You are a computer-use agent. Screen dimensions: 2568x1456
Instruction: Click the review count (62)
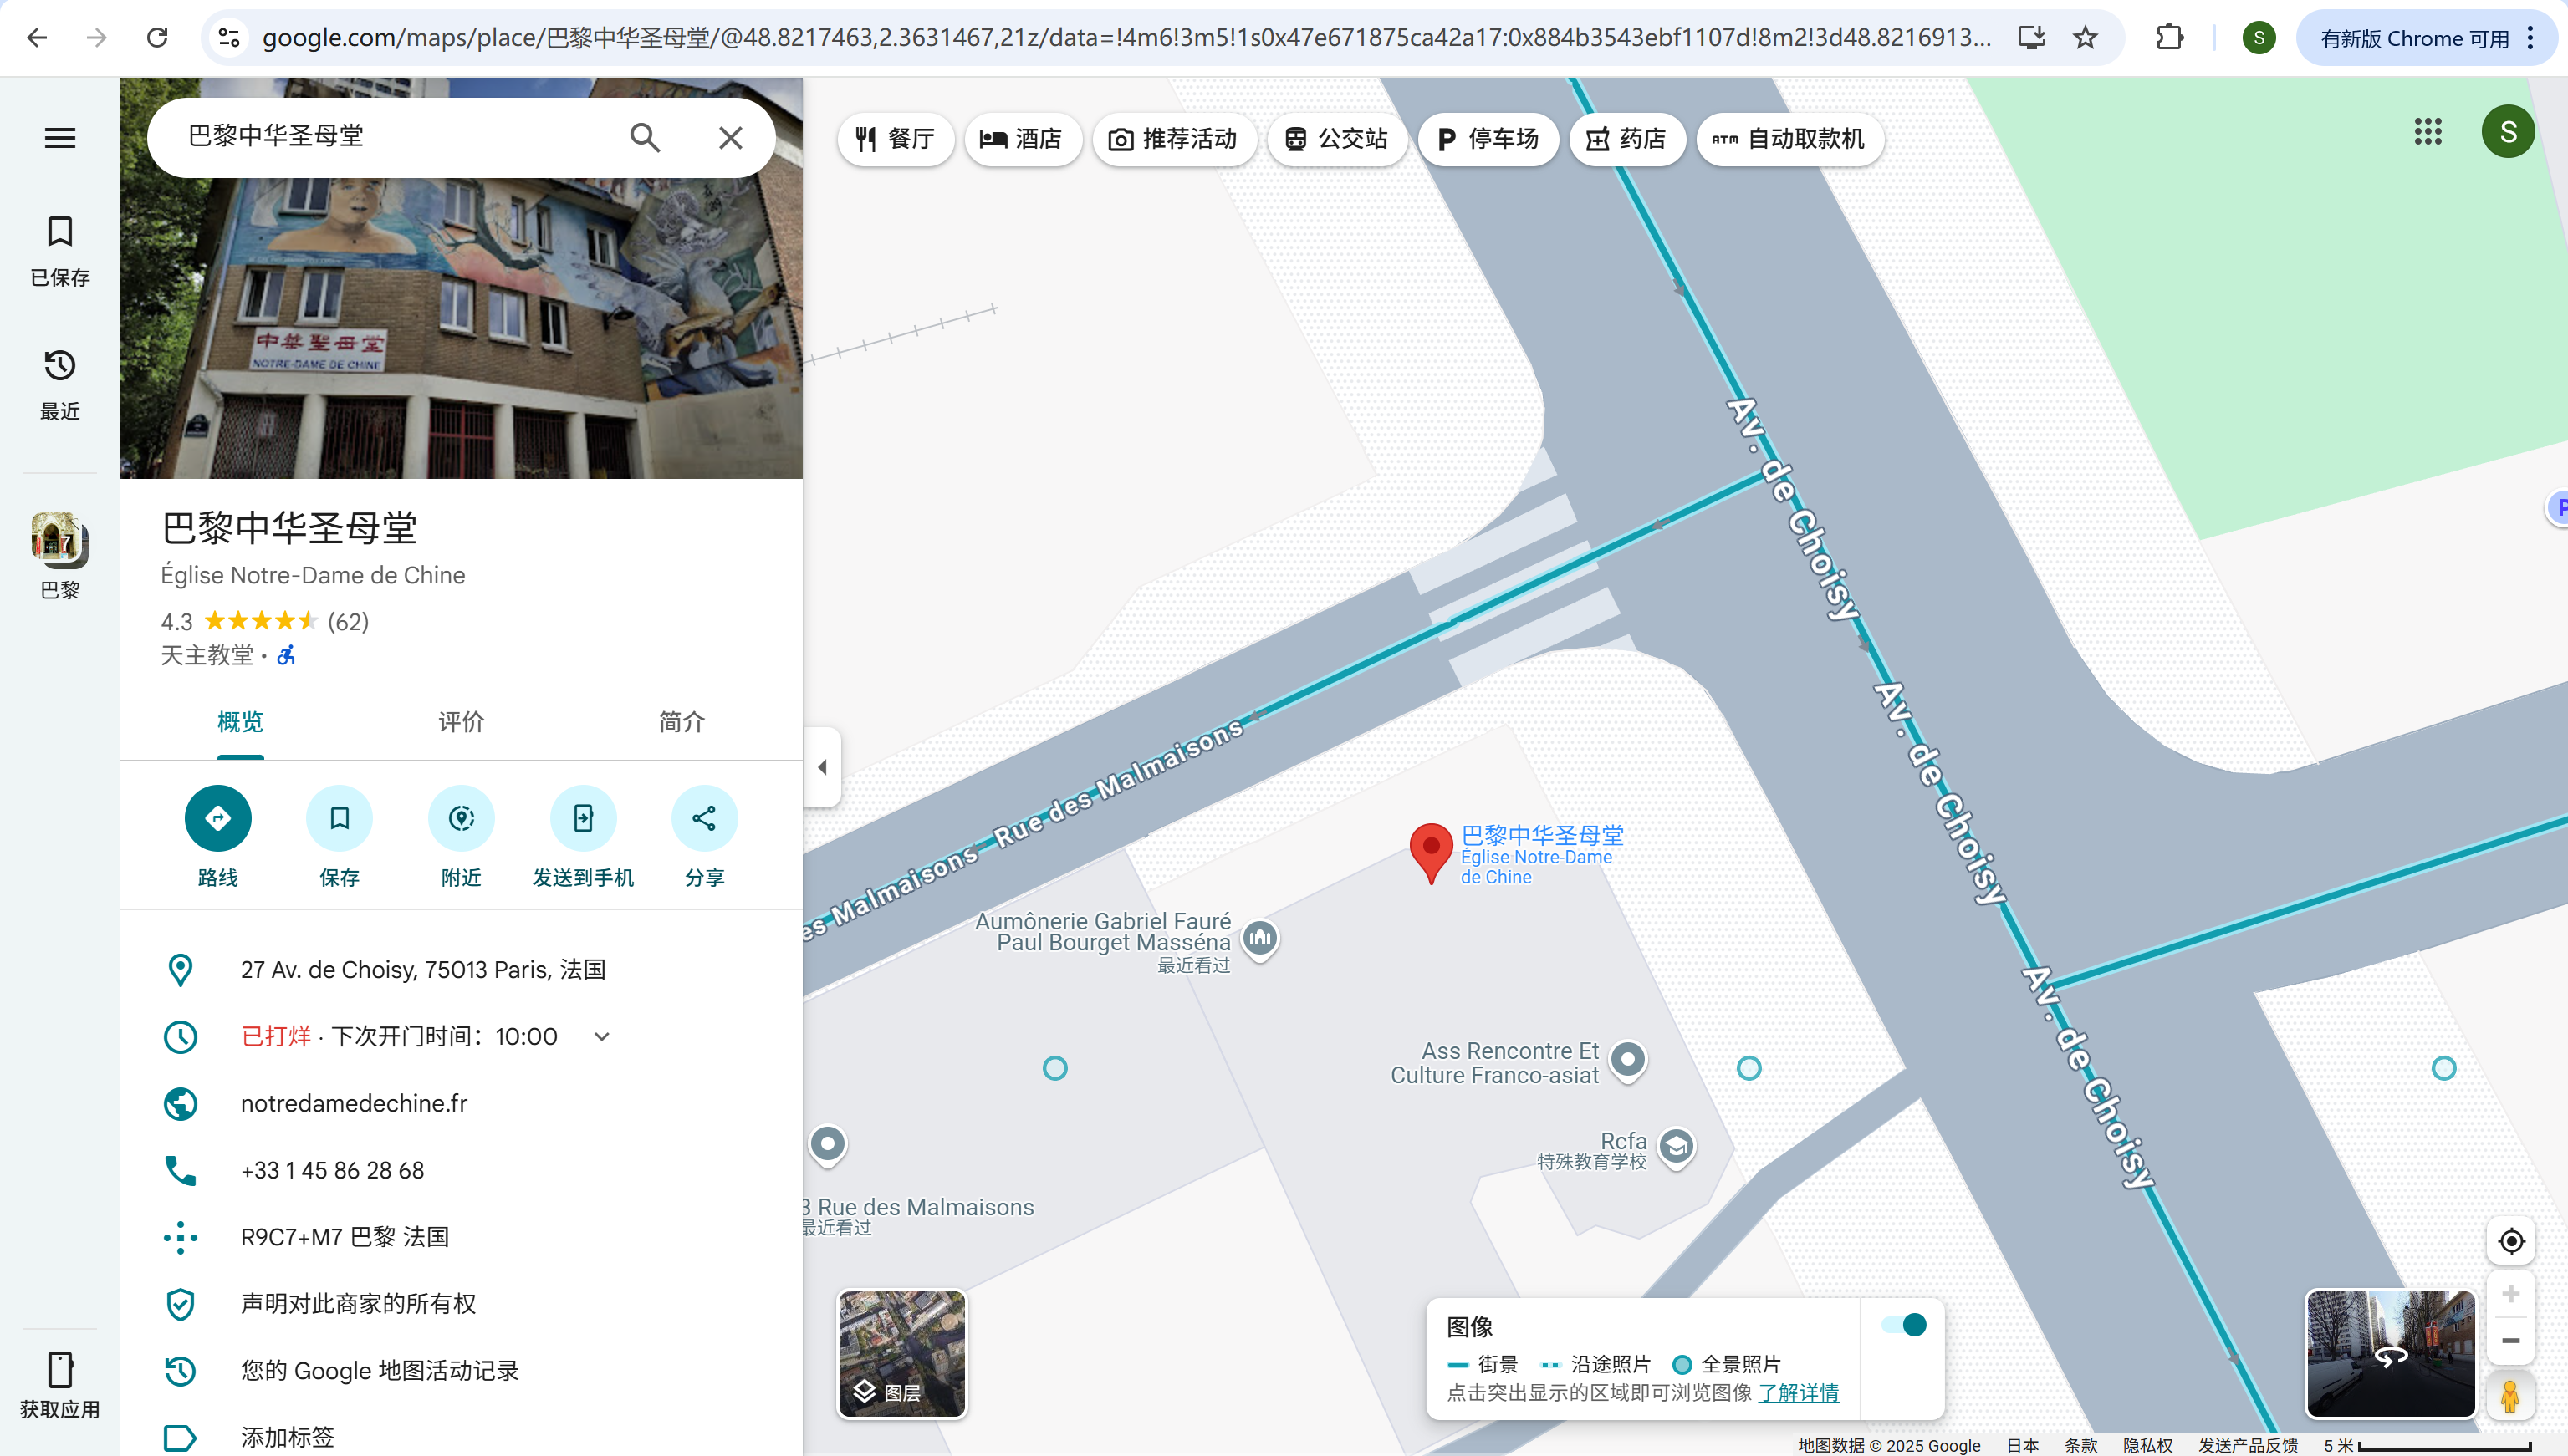pos(348,622)
